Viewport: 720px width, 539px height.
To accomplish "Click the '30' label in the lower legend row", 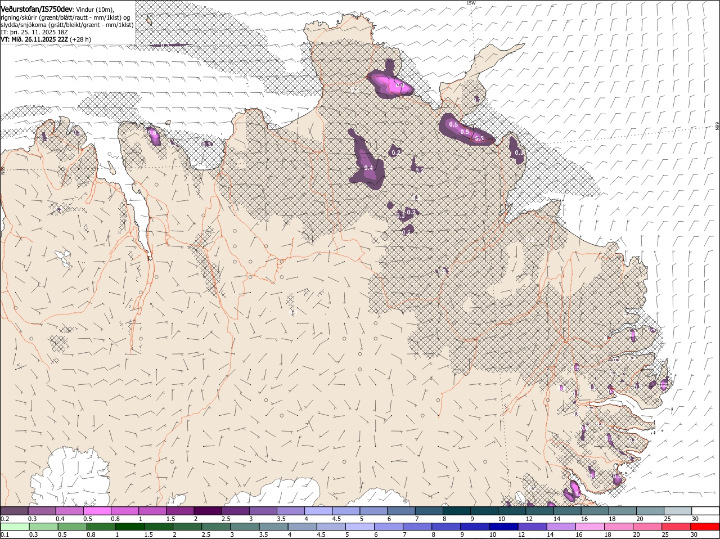I will (x=694, y=534).
